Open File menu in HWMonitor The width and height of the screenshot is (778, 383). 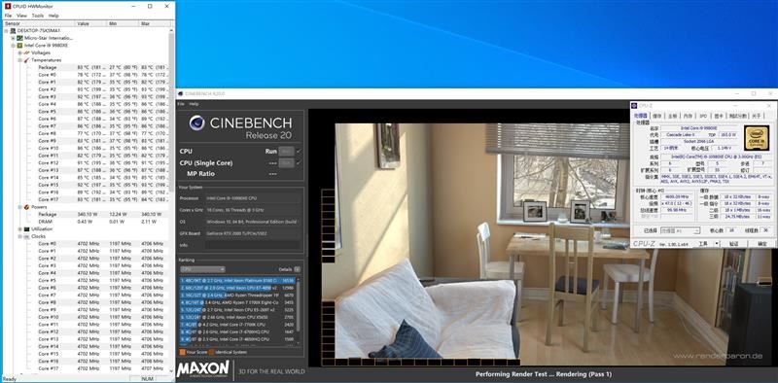(8, 16)
